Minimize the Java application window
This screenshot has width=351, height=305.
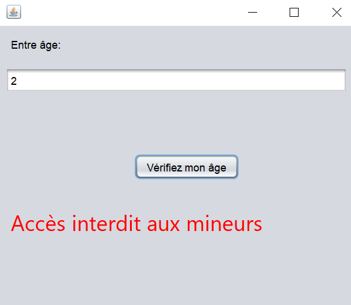[252, 12]
